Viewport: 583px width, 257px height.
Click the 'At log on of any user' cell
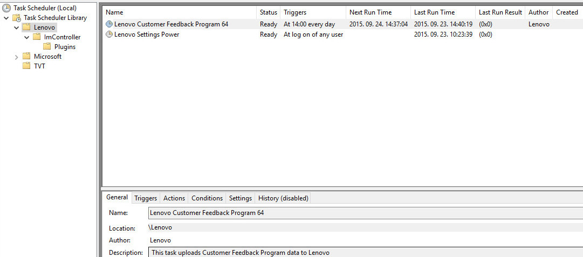coord(313,34)
